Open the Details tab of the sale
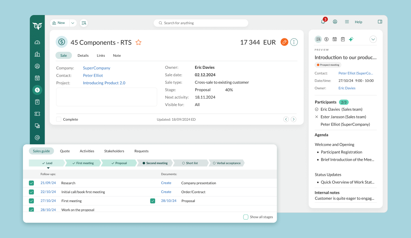 (x=83, y=55)
